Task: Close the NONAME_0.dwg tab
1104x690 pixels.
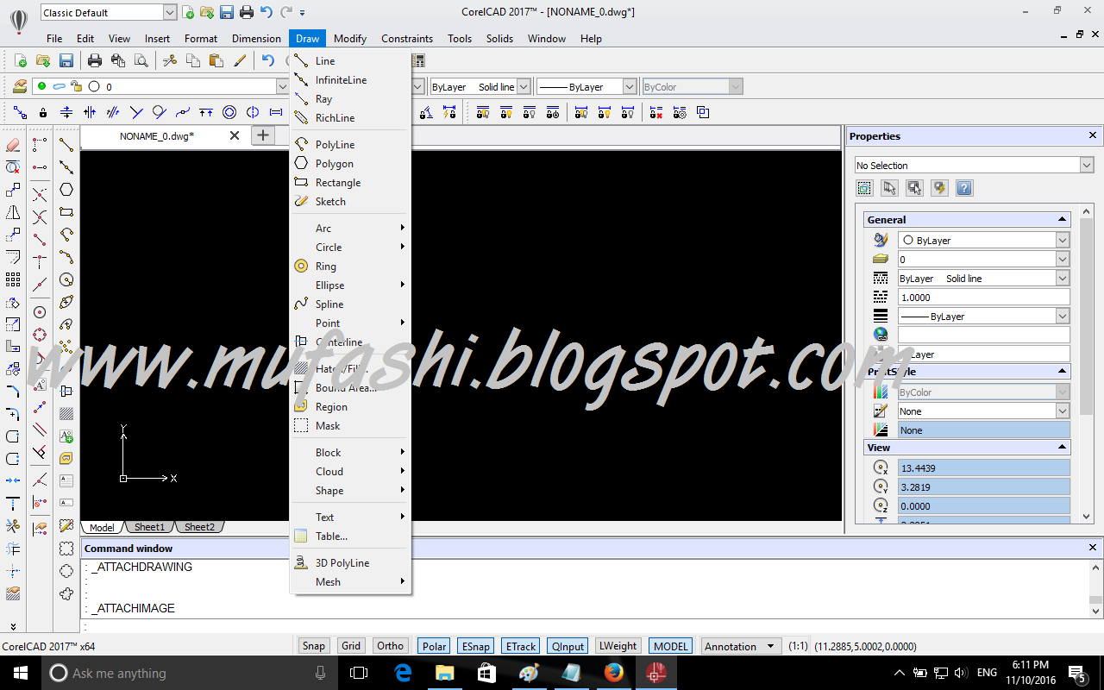Action: tap(235, 135)
